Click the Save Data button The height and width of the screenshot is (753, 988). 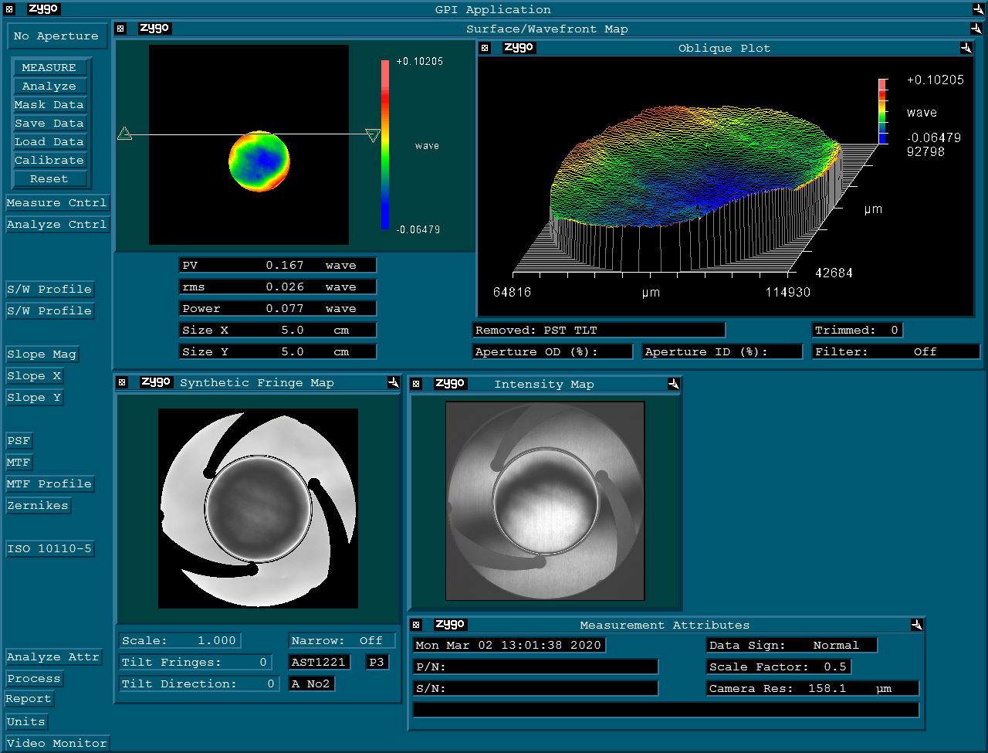point(49,124)
